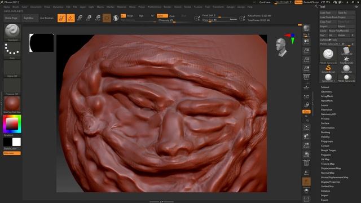This screenshot has width=361, height=203.
Task: Open the Preferences menu
Action: click(154, 7)
